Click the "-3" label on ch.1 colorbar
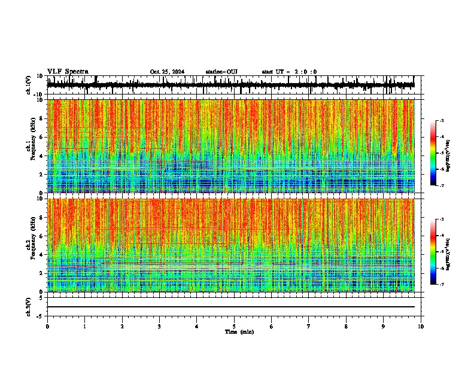The height and width of the screenshot is (366, 474). [x=441, y=120]
